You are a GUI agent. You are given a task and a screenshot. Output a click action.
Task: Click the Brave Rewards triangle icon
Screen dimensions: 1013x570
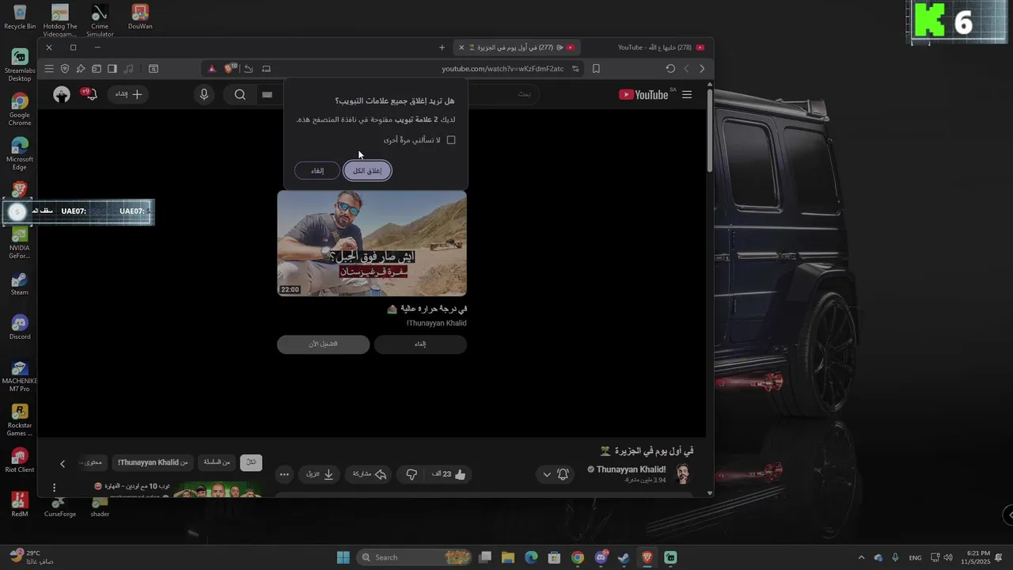coord(212,69)
